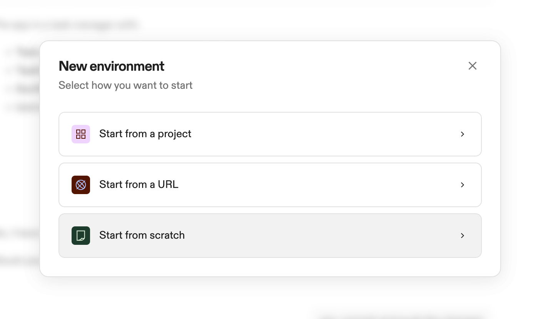Expand the chevron beside Start from a project
Viewport: 553px width, 319px height.
(x=463, y=134)
